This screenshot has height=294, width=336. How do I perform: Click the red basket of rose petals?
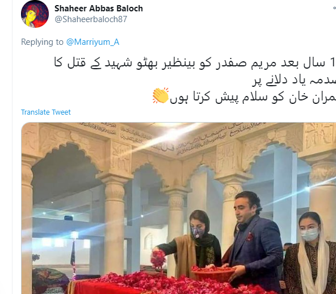tap(213, 274)
